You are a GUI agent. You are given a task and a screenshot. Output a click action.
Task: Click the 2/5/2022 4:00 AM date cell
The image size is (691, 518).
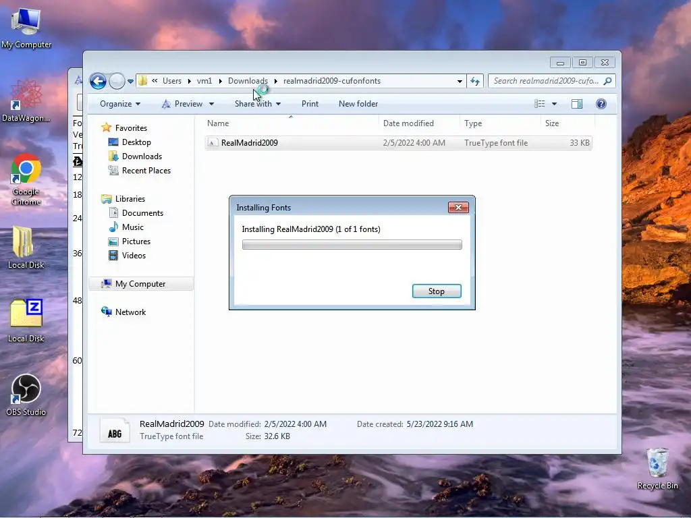414,143
